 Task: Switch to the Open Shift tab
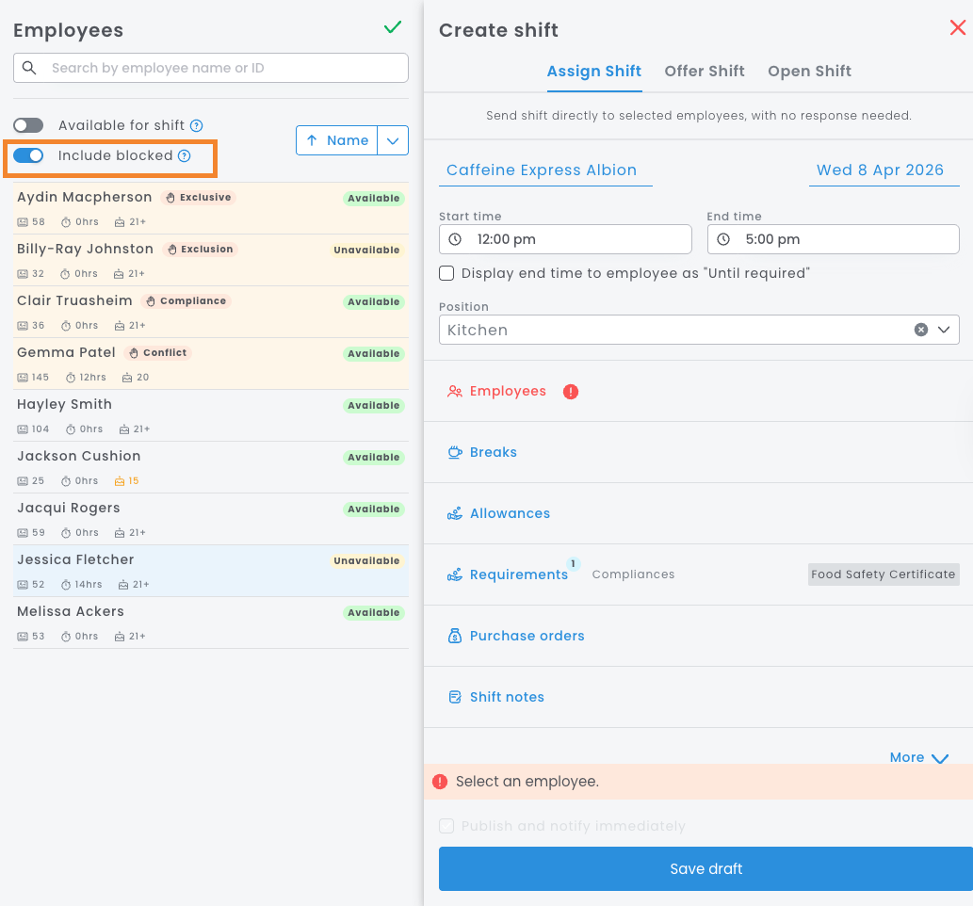pyautogui.click(x=809, y=72)
